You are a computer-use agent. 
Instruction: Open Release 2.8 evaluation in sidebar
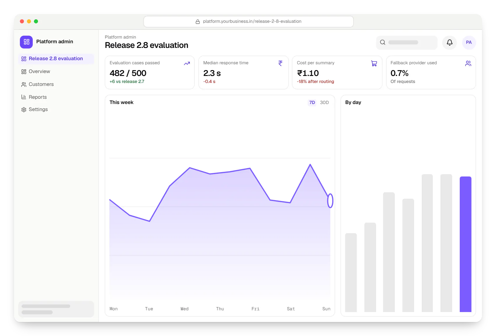56,59
